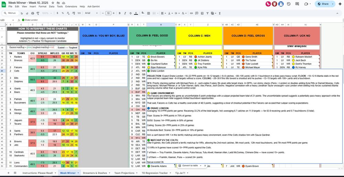The image size is (344, 177).
Task: Search the Menus box
Action: (10, 13)
